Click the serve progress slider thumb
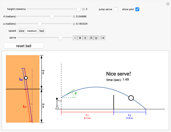 (60, 38)
